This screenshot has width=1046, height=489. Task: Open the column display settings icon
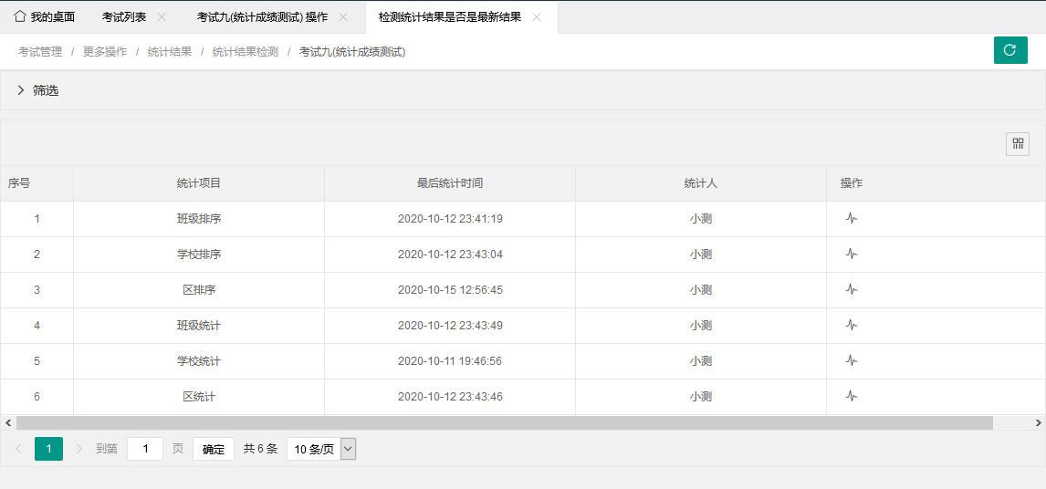pos(1017,144)
